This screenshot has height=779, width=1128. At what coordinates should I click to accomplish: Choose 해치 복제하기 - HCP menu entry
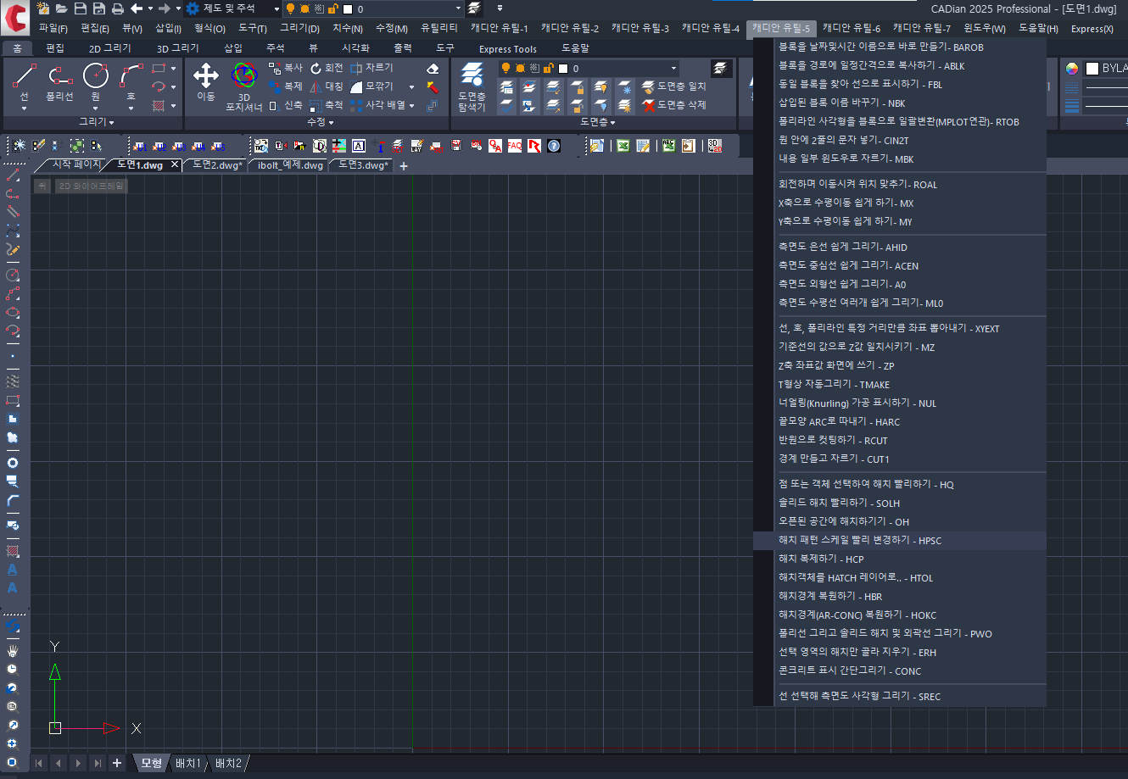tap(821, 559)
